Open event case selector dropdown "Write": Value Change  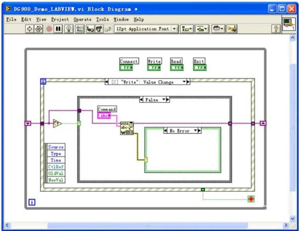coord(184,82)
